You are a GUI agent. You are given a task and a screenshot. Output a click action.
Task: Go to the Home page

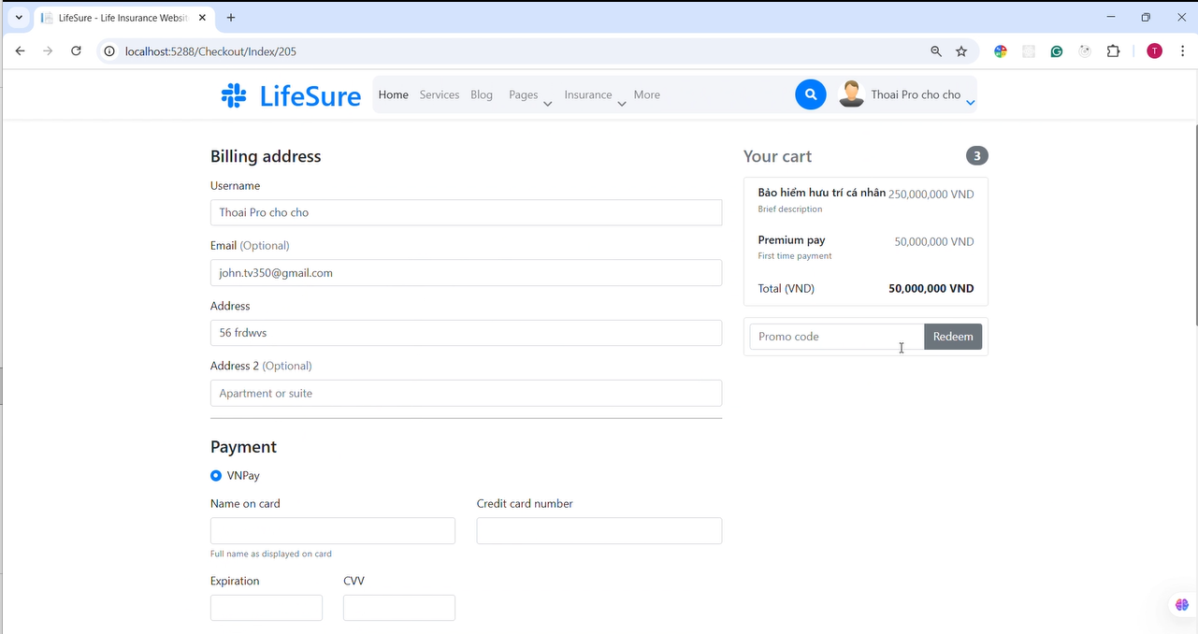point(393,94)
